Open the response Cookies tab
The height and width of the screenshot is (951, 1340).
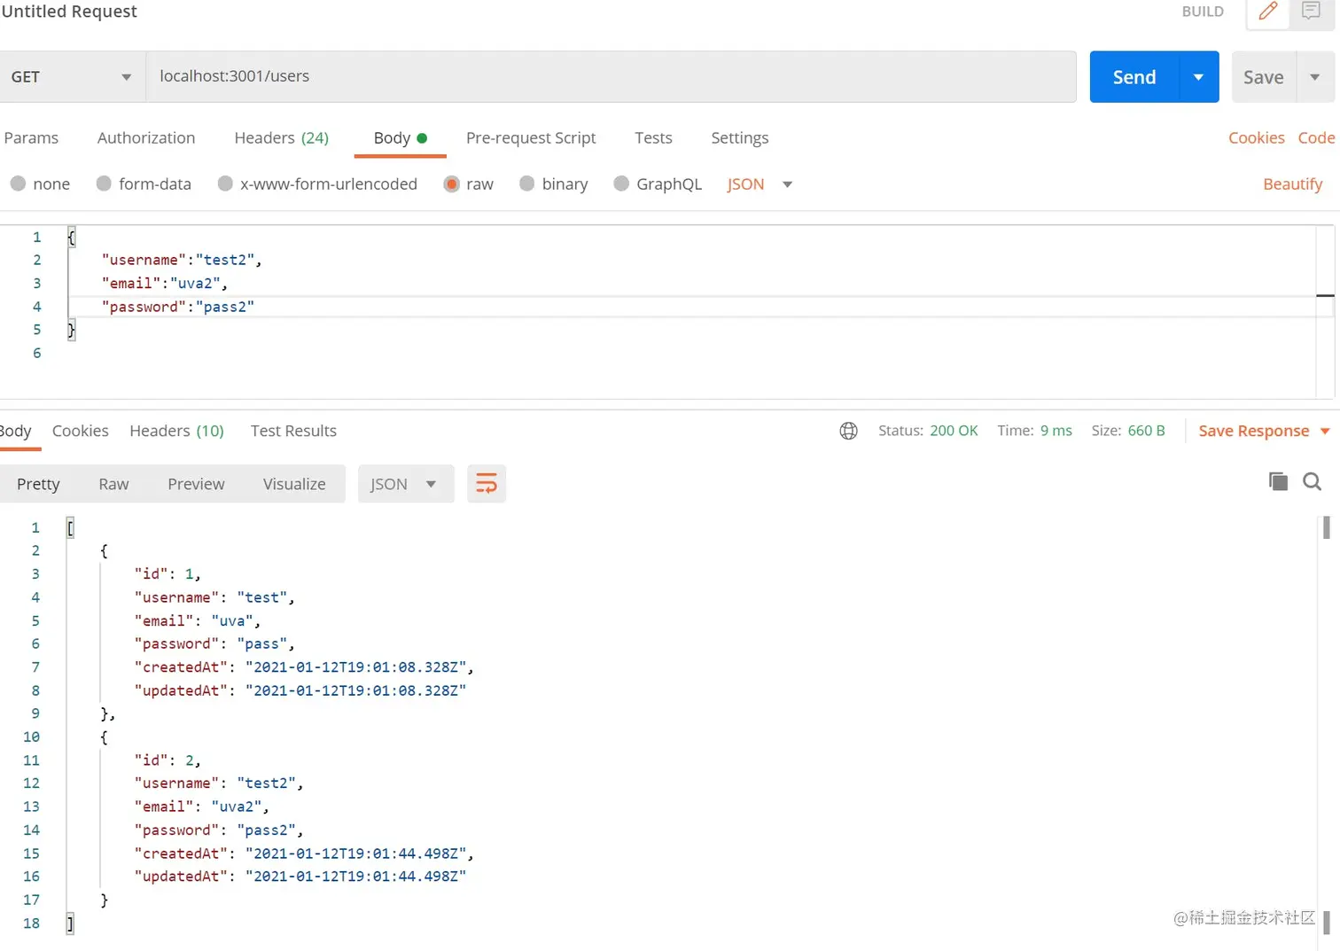(x=81, y=431)
